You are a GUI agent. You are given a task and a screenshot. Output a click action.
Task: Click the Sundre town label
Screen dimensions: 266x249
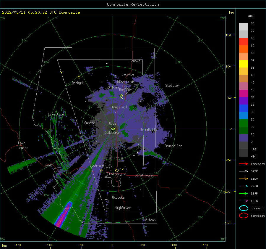tap(90, 123)
